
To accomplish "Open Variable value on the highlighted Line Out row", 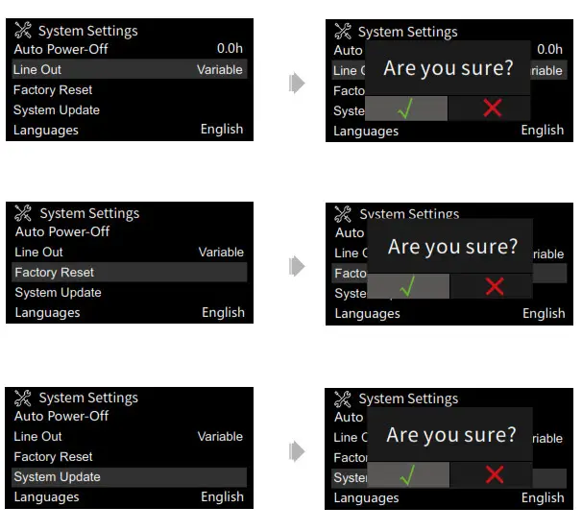I will 220,69.
